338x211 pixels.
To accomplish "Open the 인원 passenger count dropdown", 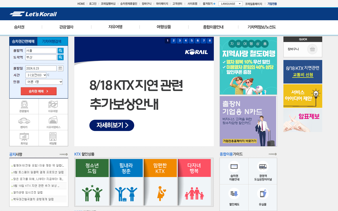I will coord(44,82).
